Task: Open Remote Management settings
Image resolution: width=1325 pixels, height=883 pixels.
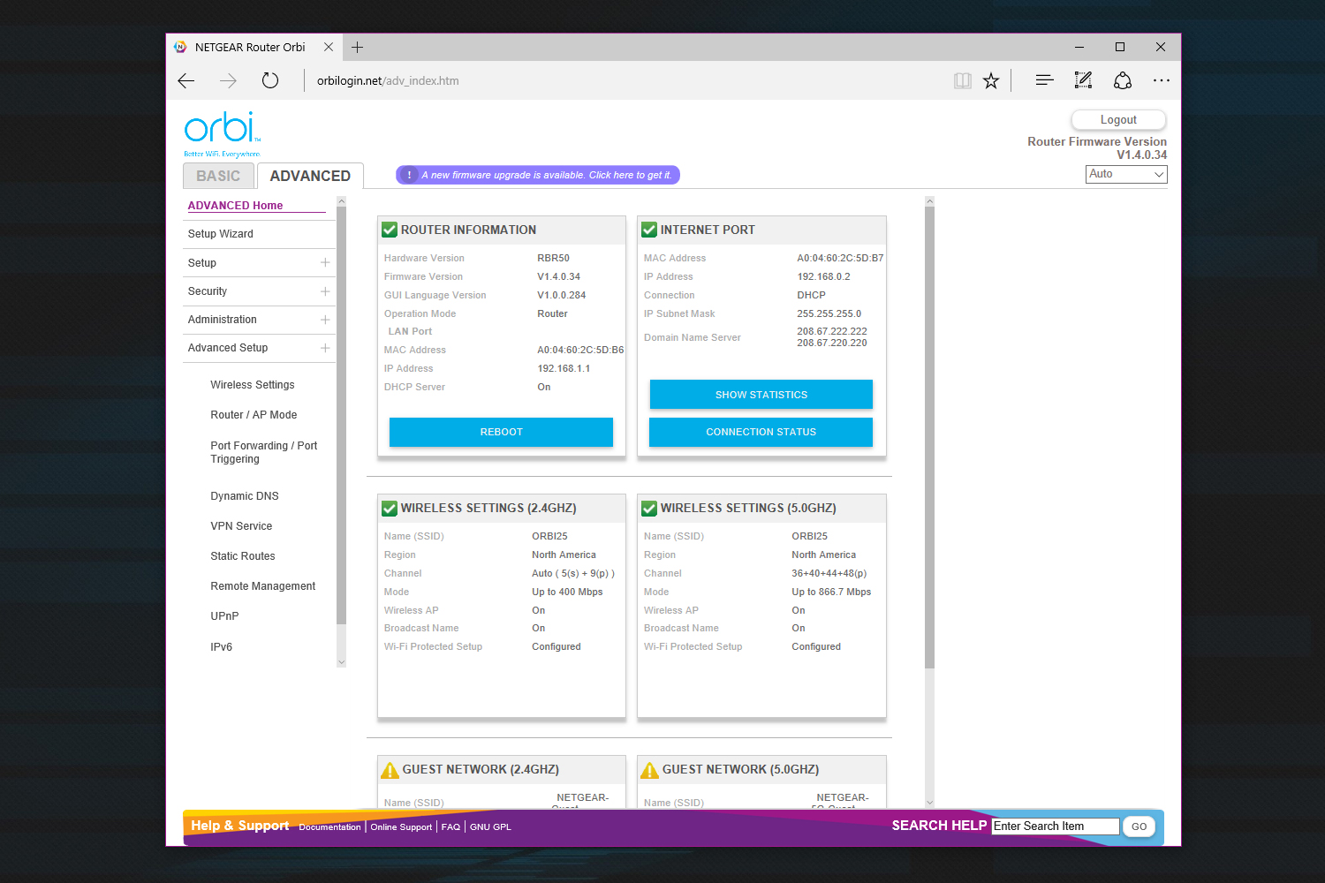Action: 263,586
